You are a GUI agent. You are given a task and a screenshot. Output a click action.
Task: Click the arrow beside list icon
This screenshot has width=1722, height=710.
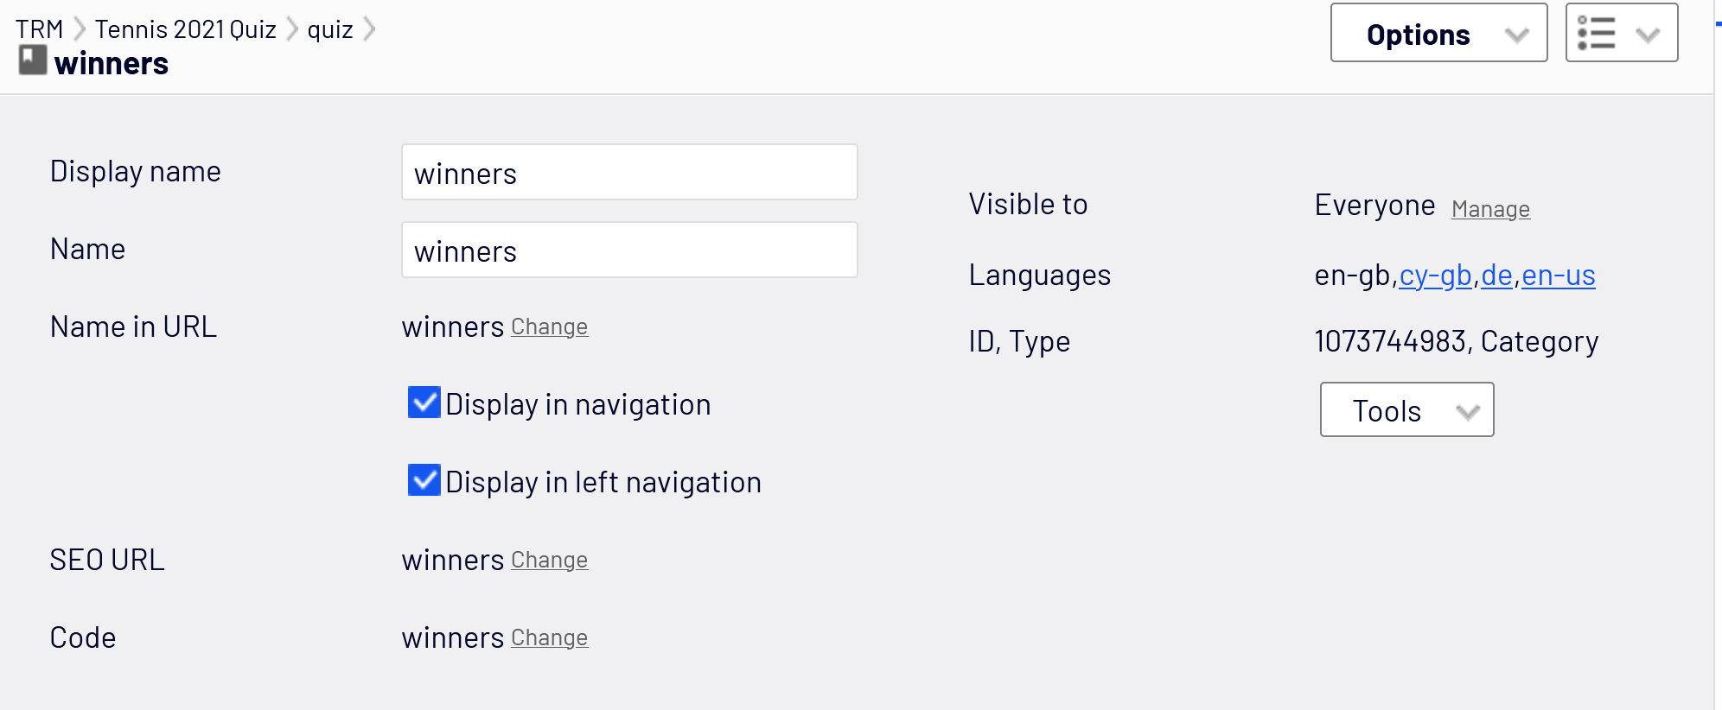click(1648, 35)
